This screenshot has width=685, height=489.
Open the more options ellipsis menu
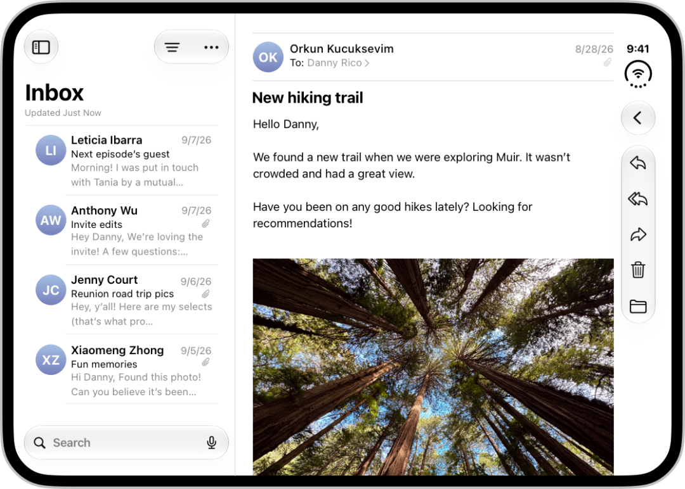pos(211,47)
